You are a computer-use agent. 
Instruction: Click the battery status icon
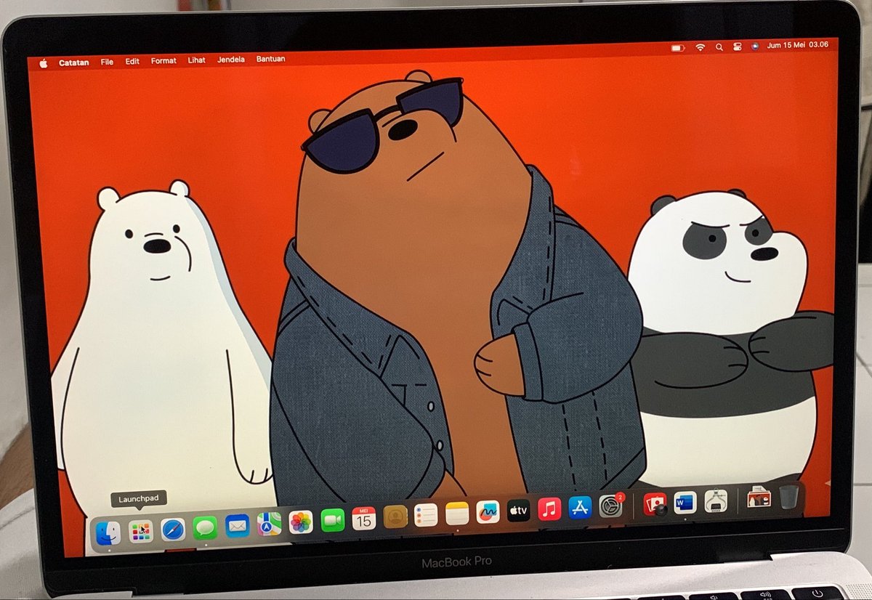[678, 47]
